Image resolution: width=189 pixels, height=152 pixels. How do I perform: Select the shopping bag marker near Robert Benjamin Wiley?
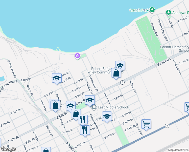tap(116, 73)
